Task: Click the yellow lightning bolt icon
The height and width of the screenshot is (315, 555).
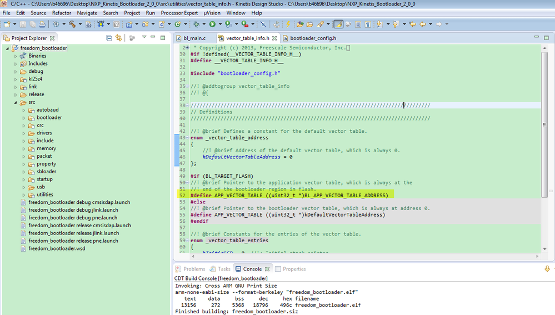Action: click(x=288, y=24)
